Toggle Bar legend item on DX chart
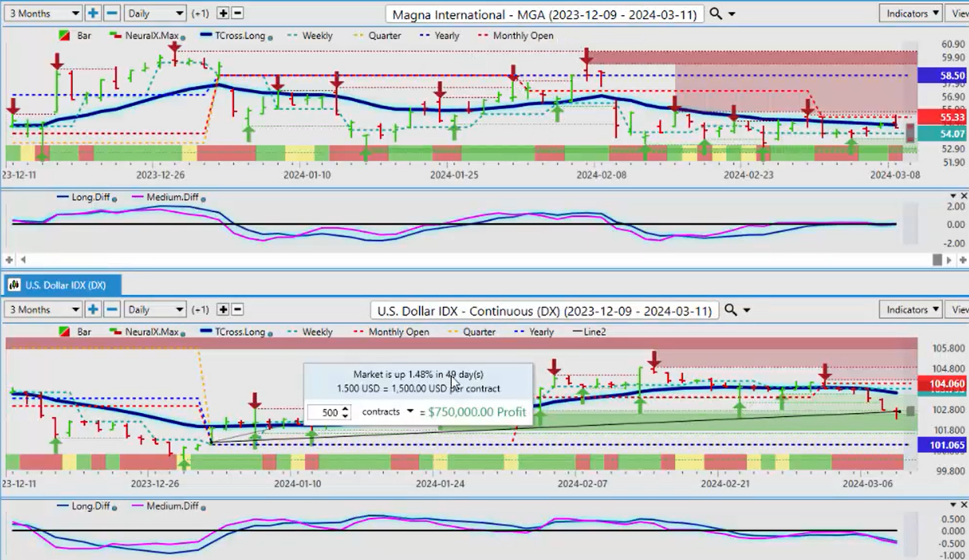 click(x=75, y=332)
